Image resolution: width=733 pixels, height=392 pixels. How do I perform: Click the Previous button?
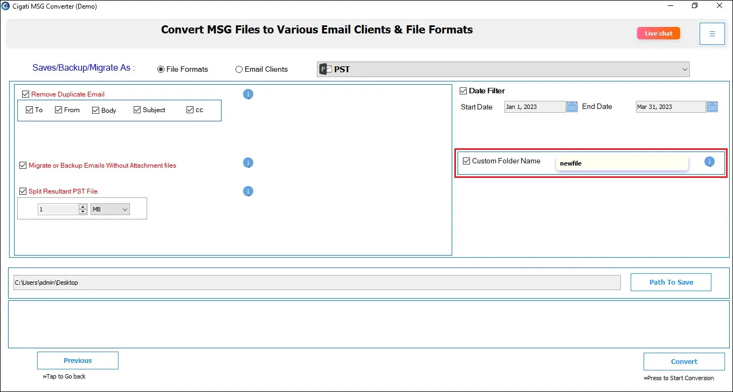click(78, 361)
